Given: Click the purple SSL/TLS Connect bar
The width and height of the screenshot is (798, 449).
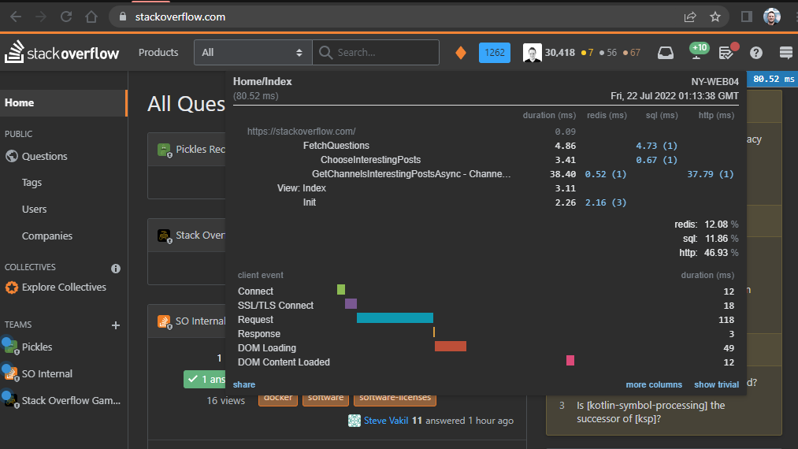Looking at the screenshot, I should (x=351, y=304).
